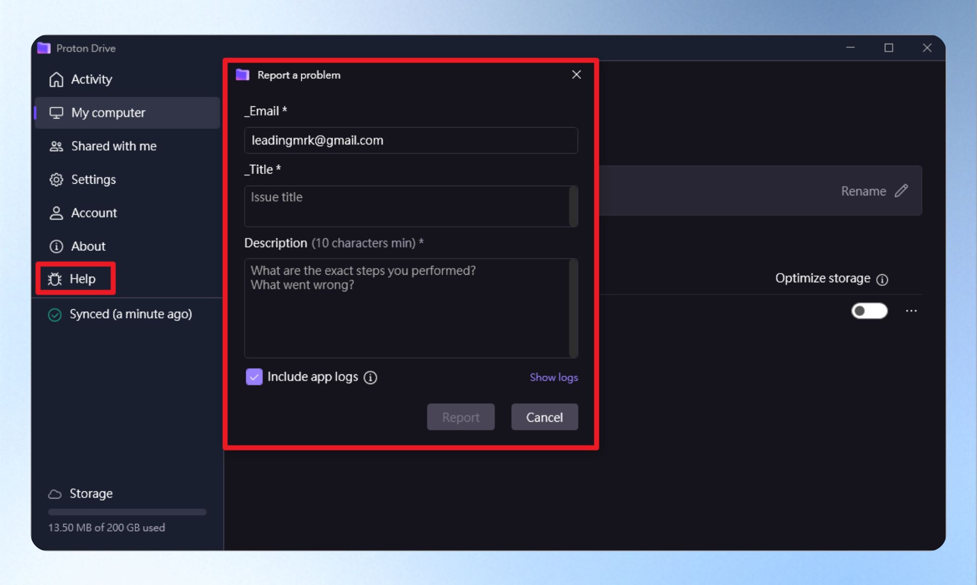Click info icon beside Include app logs
Image resolution: width=977 pixels, height=585 pixels.
pyautogui.click(x=370, y=377)
